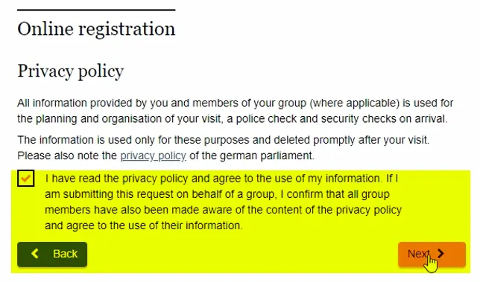The width and height of the screenshot is (480, 282).
Task: Click "and agree to the use of their information" text
Action: 144,225
